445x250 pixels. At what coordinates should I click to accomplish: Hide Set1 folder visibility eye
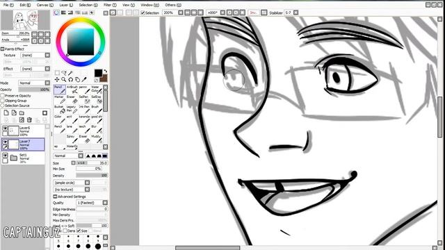pyautogui.click(x=5, y=156)
